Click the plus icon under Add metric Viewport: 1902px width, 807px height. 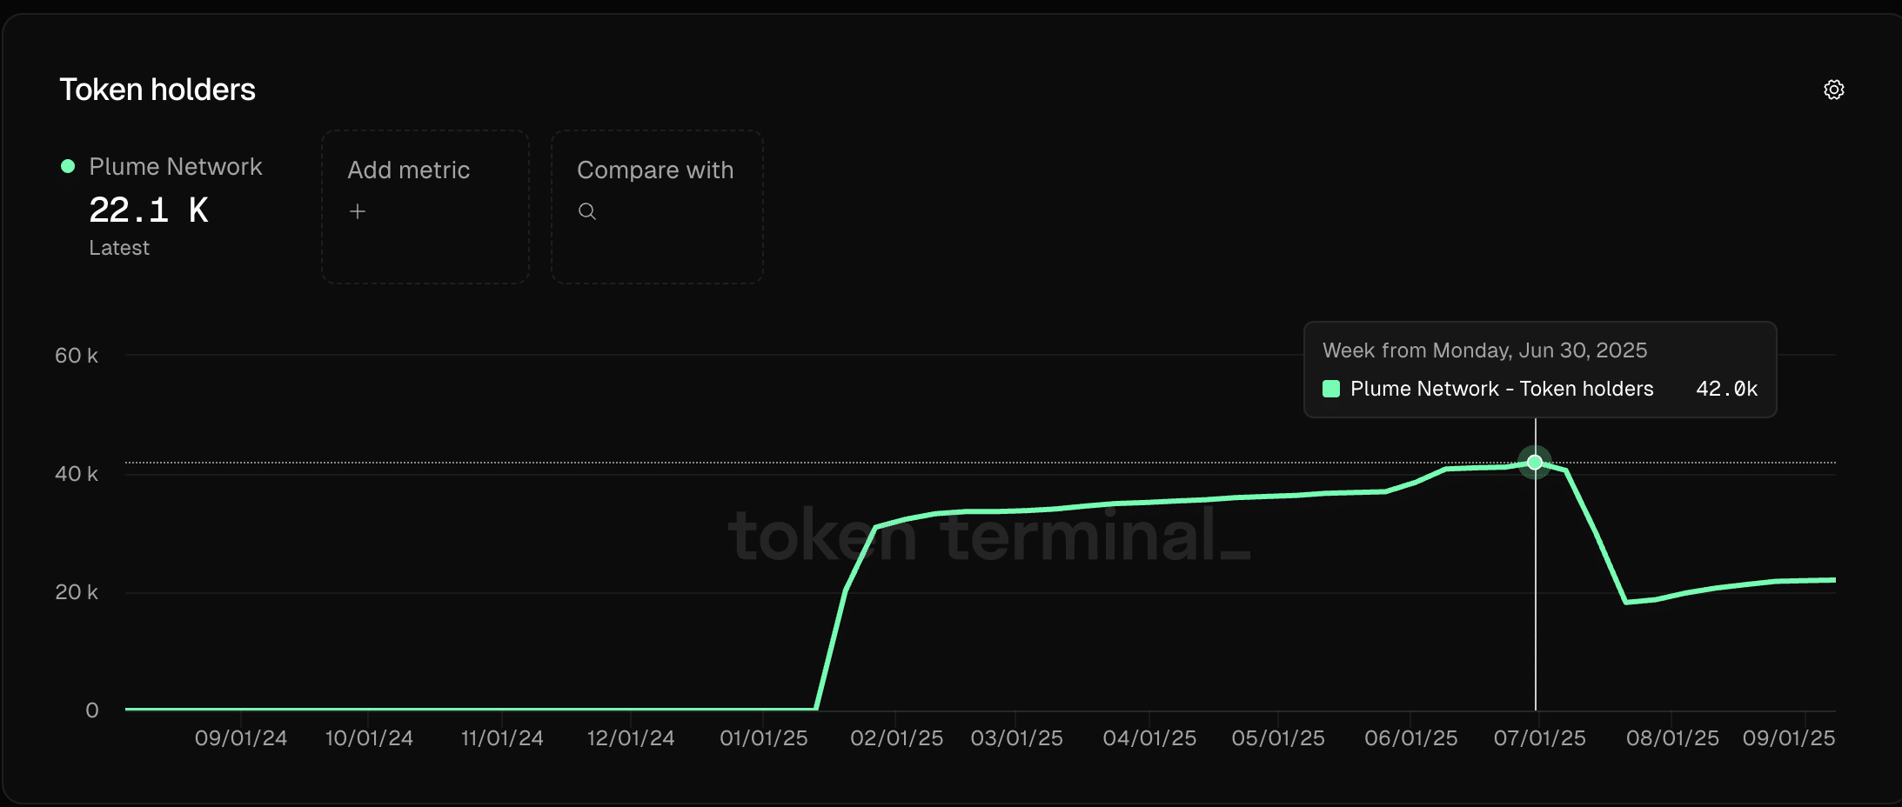pyautogui.click(x=358, y=210)
